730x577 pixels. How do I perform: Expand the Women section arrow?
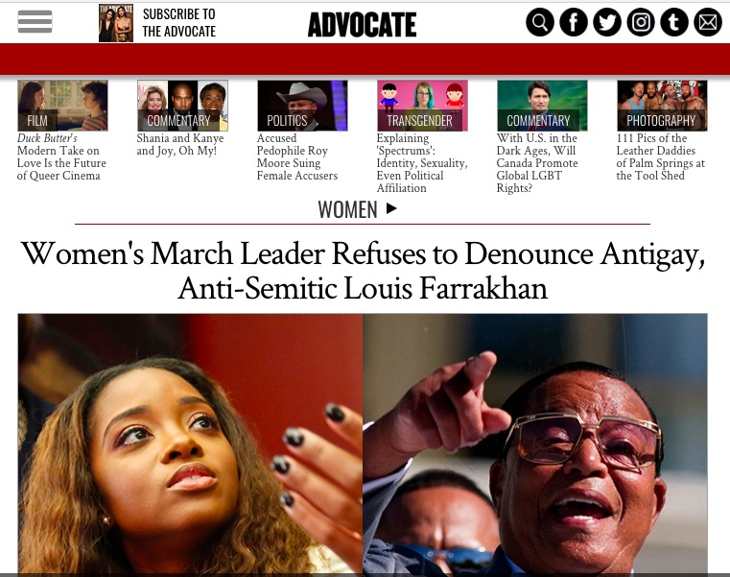click(x=391, y=208)
